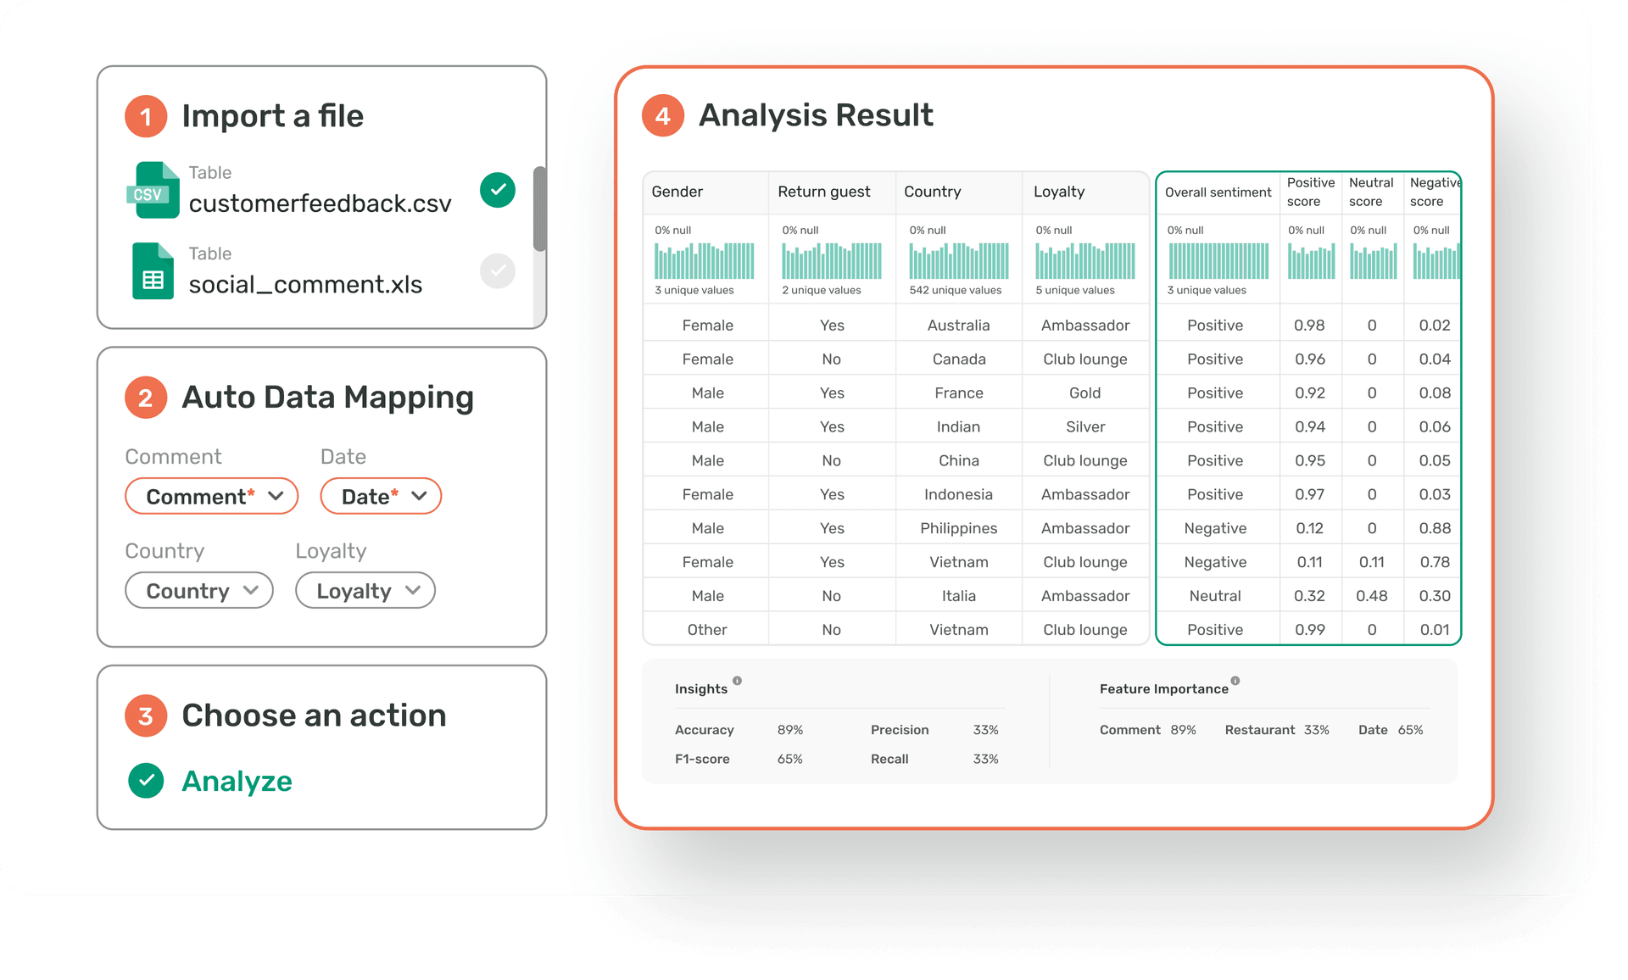Expand the Country mapping dropdown

tap(199, 591)
